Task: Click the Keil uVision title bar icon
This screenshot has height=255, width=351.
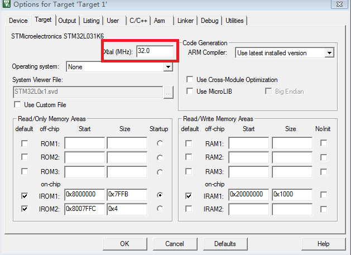Action: click(6, 4)
